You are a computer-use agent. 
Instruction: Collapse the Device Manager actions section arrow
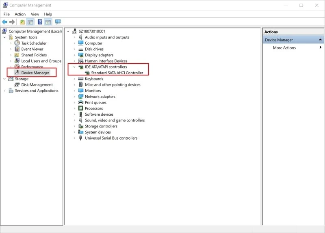point(320,40)
